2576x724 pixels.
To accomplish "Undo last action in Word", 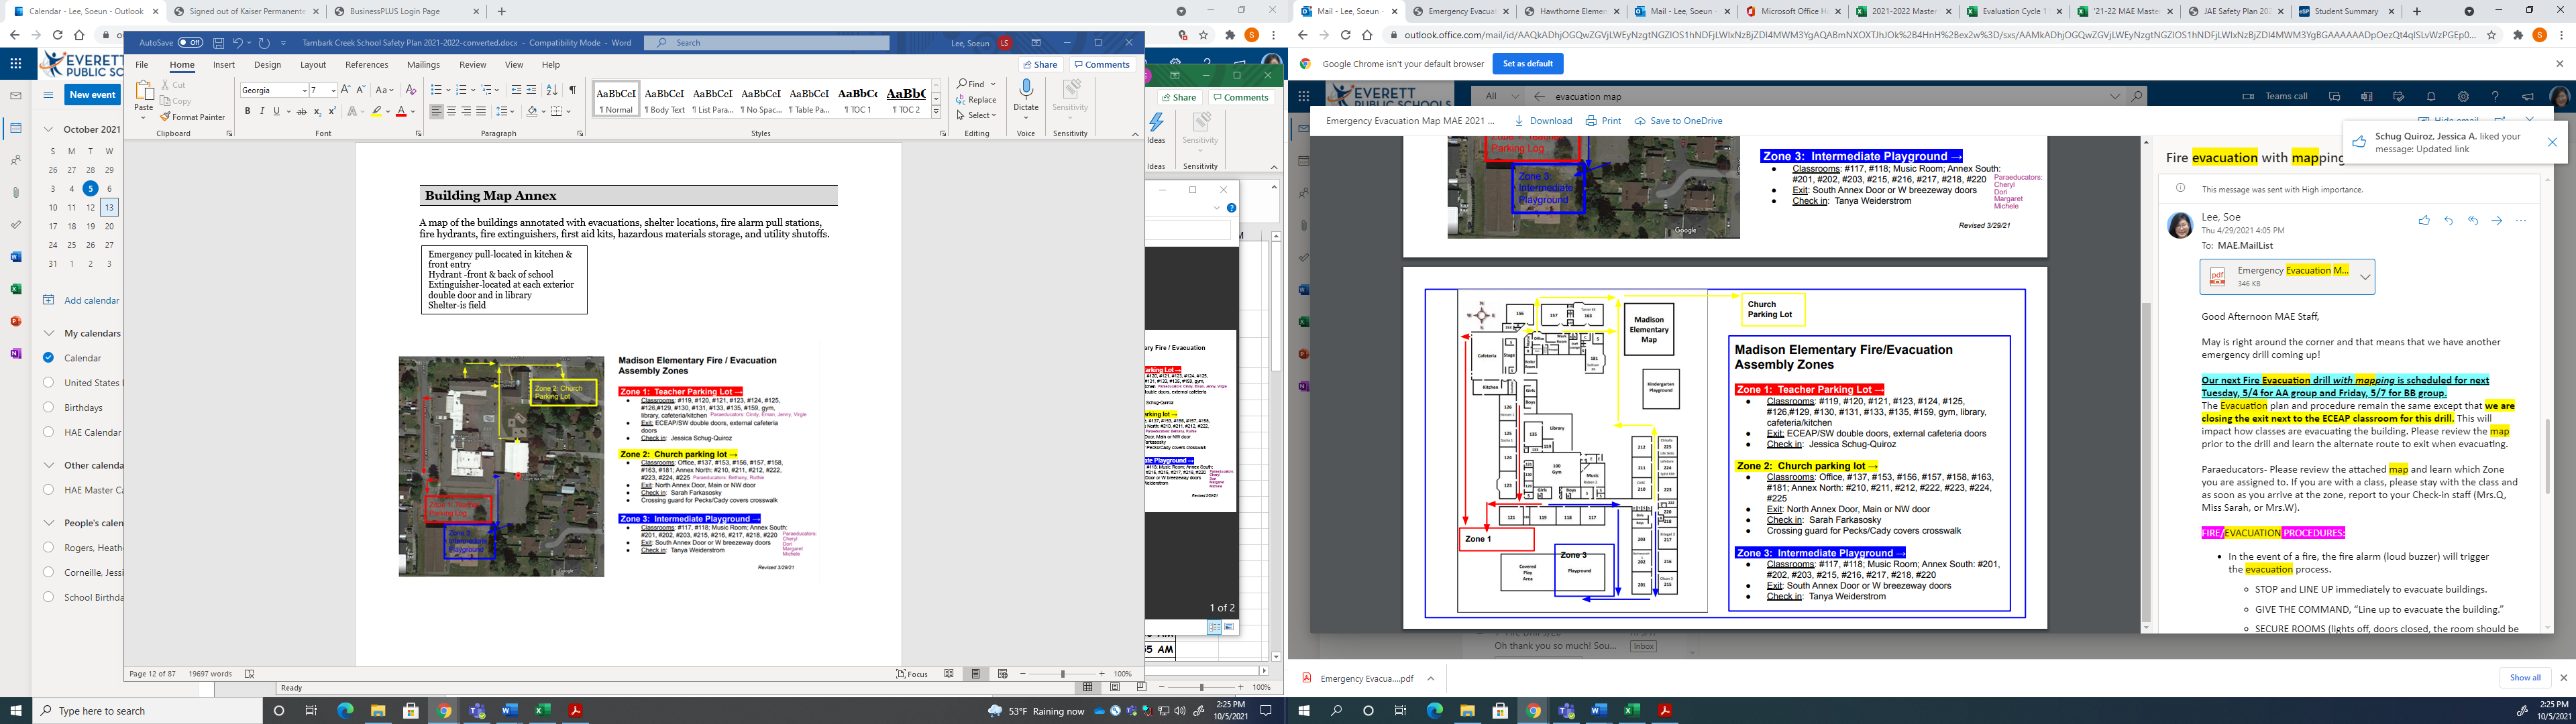I will [238, 43].
